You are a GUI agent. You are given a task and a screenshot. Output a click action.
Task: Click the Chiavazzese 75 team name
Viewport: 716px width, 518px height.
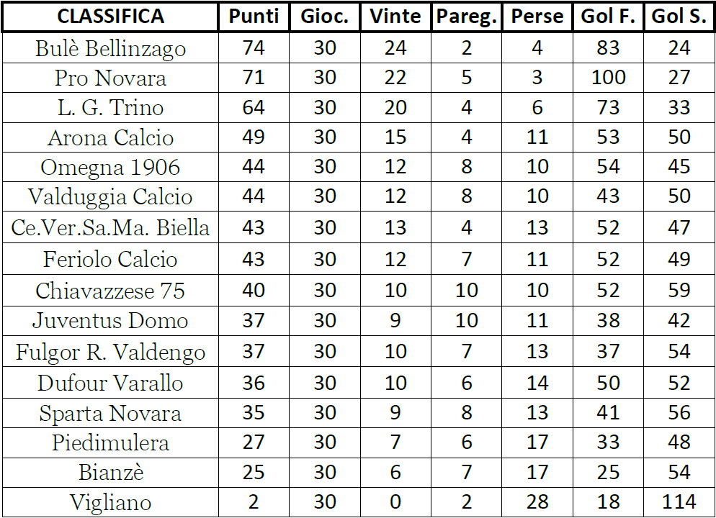point(110,291)
